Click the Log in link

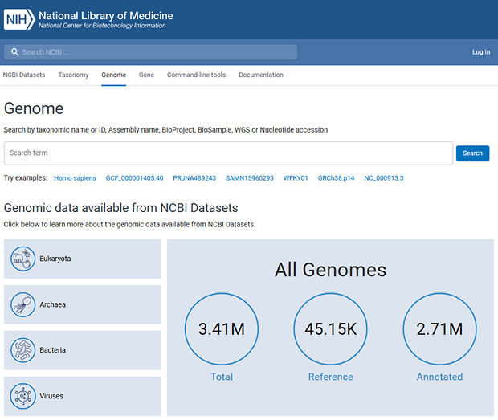click(481, 52)
